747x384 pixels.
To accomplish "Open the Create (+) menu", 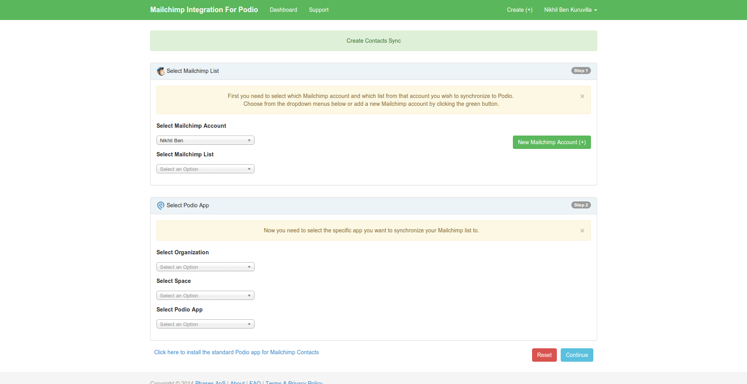I will click(x=519, y=10).
